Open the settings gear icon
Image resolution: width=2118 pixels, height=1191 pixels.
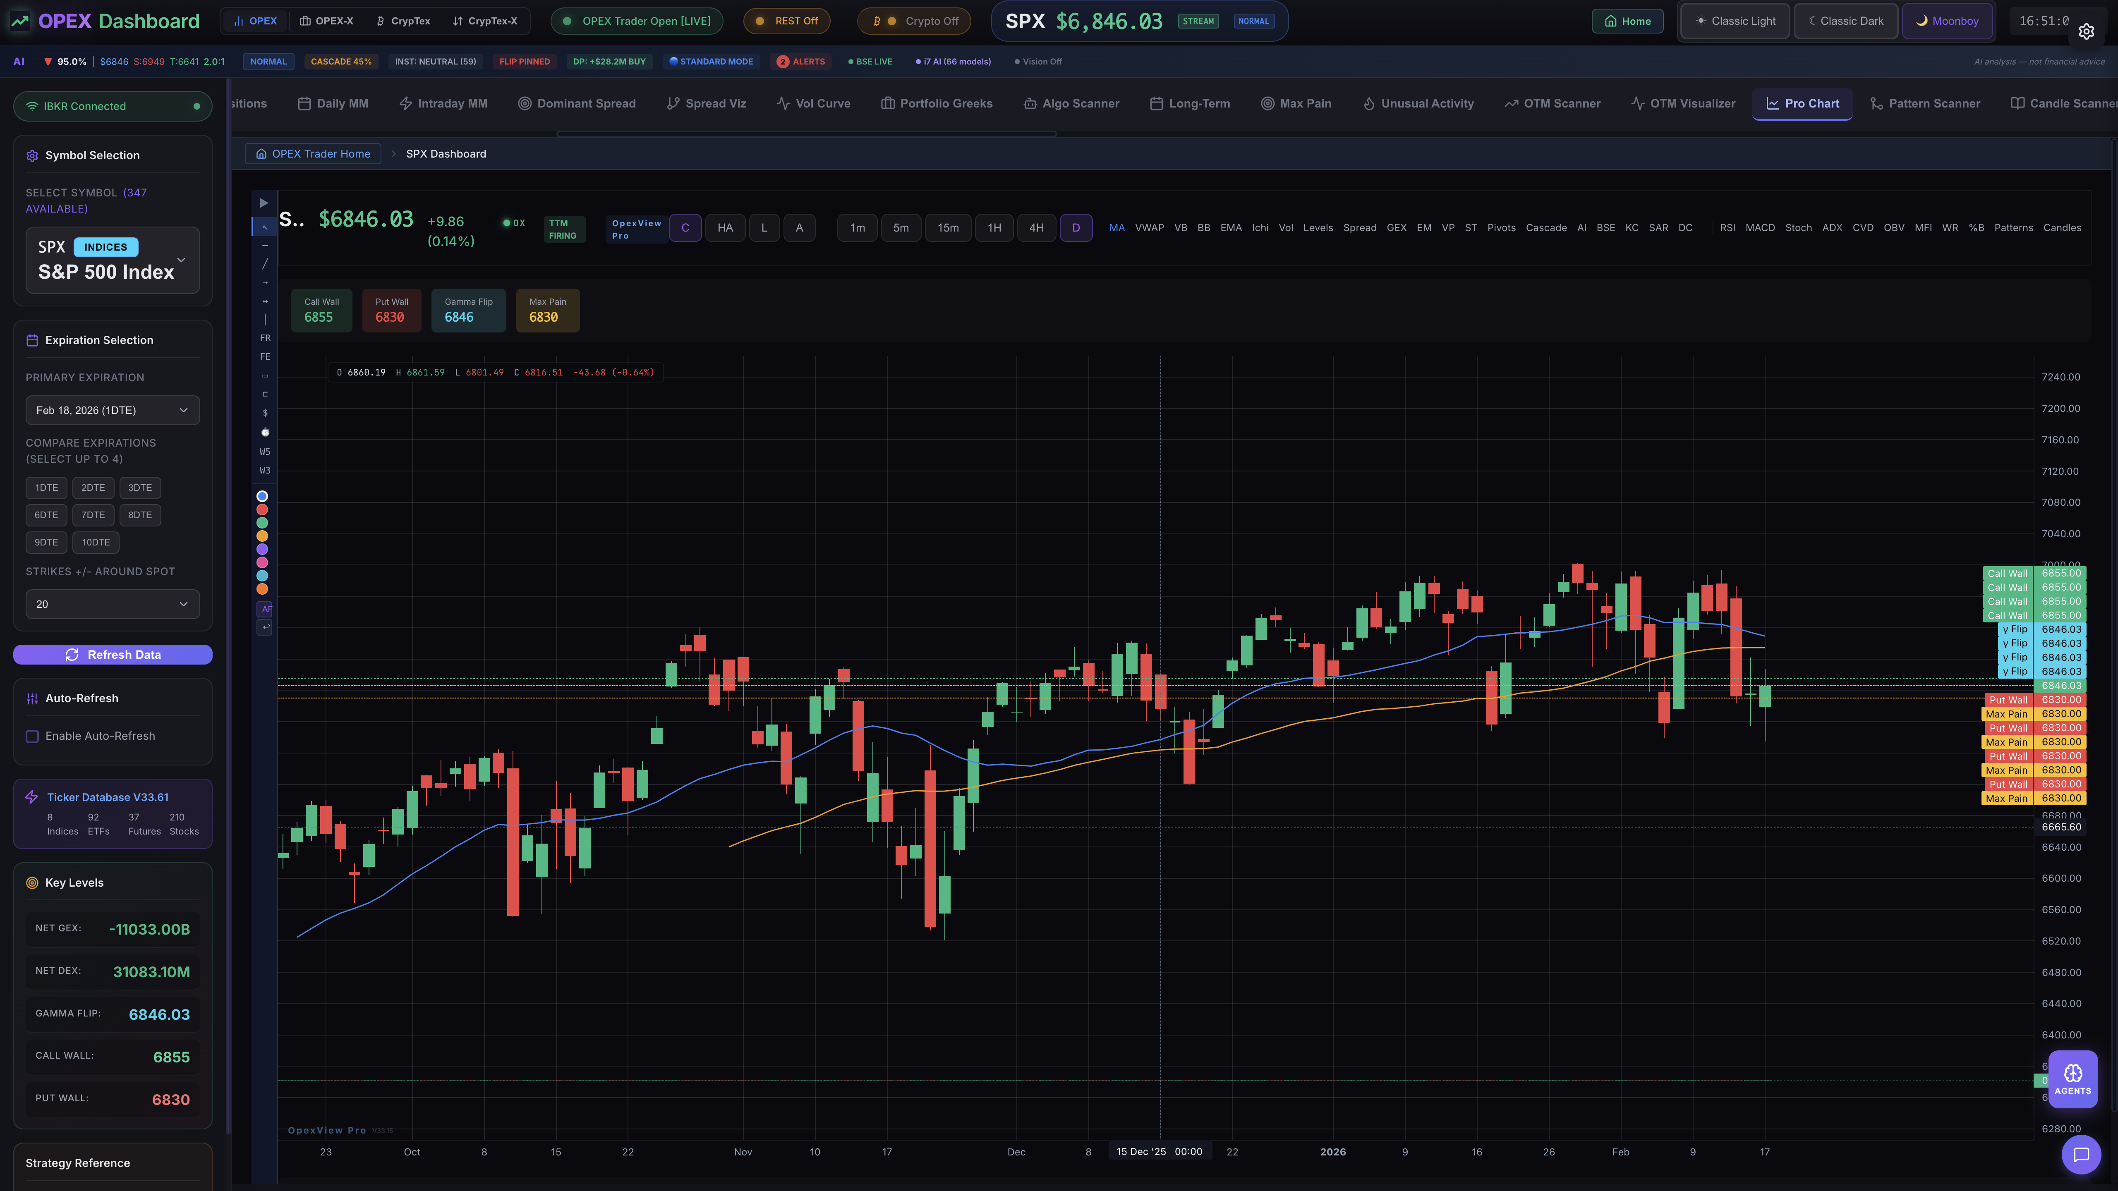[x=2086, y=31]
